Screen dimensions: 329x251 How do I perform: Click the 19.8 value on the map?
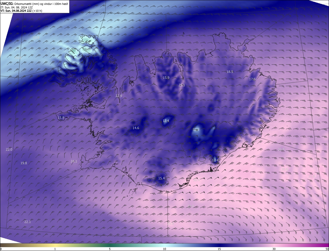click(24, 163)
